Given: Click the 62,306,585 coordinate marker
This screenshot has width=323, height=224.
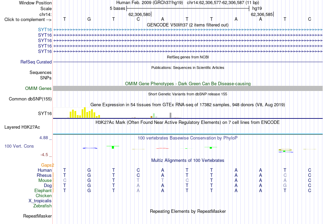Looking at the screenshot, I should [x=262, y=14].
